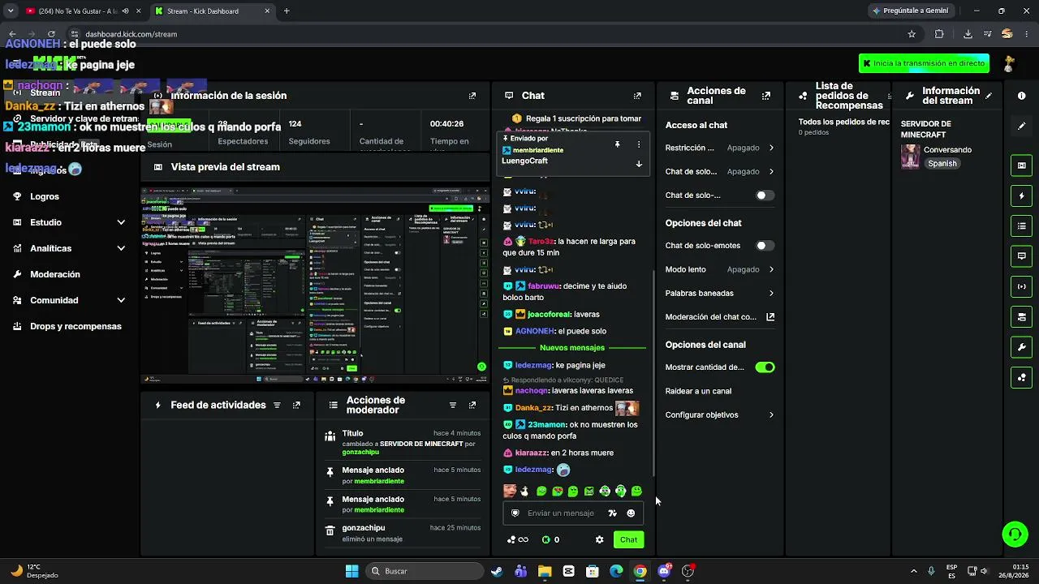Toggle channel actions widget in right sidebar

[x=1021, y=316]
